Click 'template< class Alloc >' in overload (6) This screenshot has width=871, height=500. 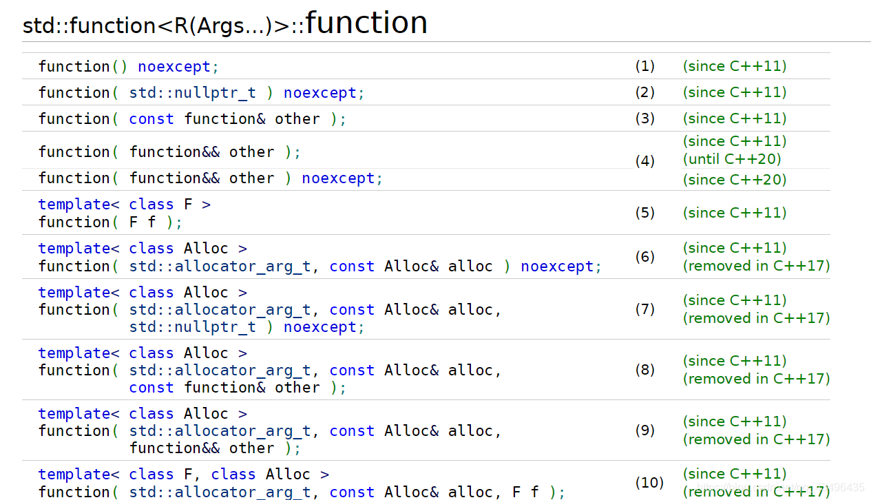coord(143,249)
